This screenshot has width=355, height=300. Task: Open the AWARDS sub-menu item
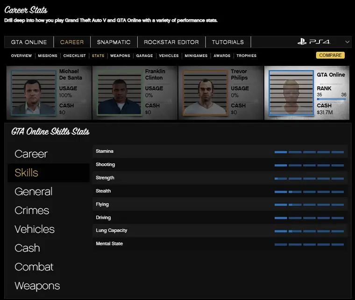tap(222, 56)
